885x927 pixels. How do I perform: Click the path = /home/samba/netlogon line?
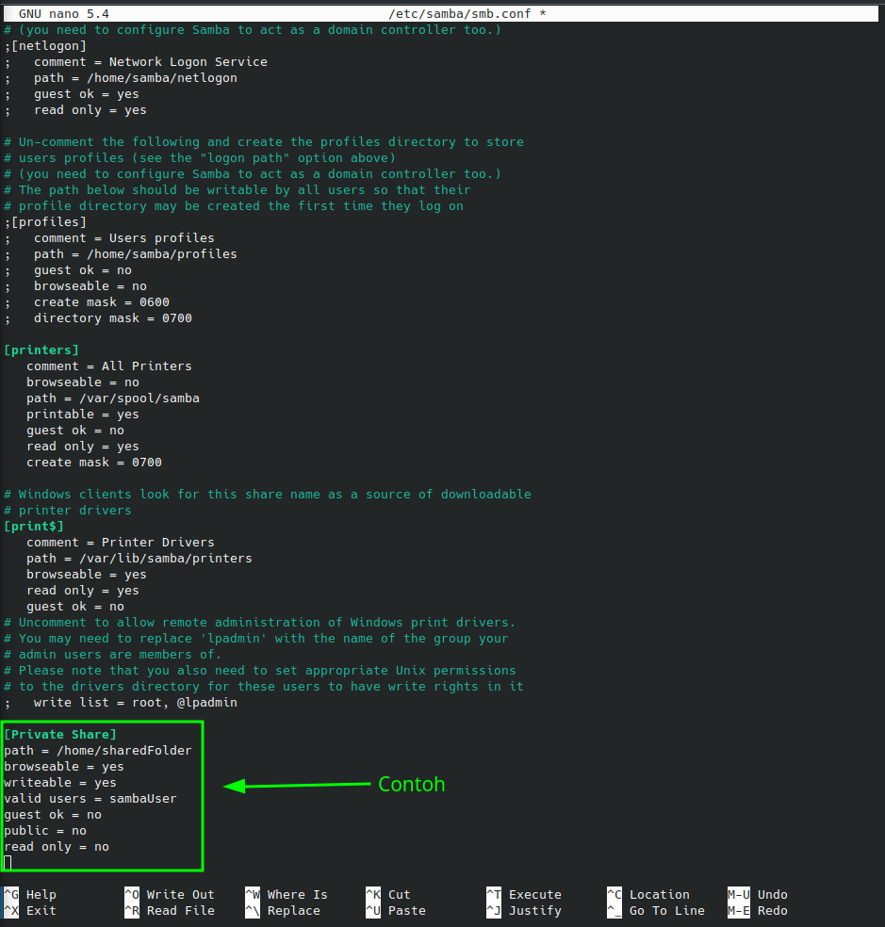coord(136,78)
